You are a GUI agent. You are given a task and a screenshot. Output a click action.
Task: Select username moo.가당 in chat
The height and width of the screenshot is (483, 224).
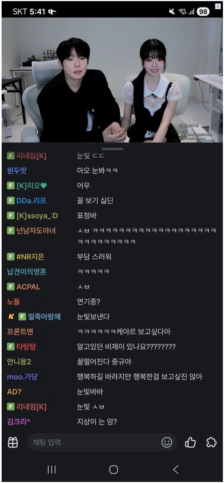tap(22, 377)
